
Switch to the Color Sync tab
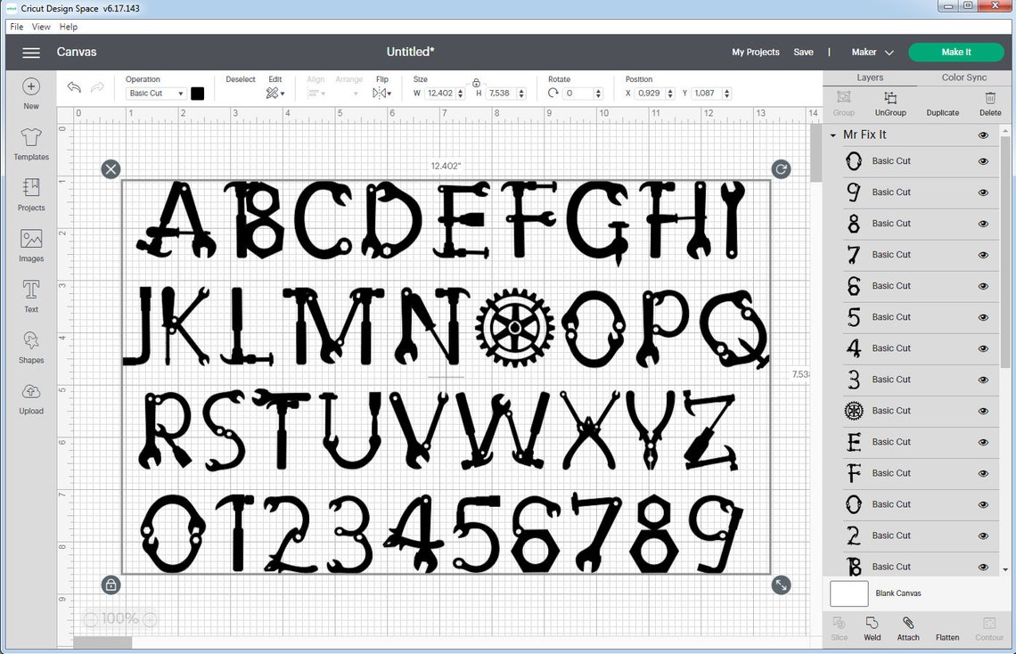pyautogui.click(x=963, y=78)
